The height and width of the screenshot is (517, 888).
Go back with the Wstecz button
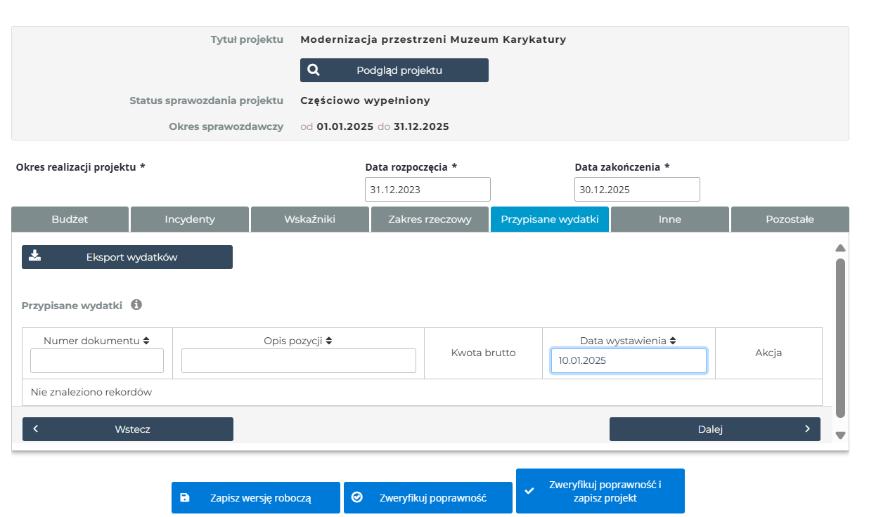click(128, 429)
